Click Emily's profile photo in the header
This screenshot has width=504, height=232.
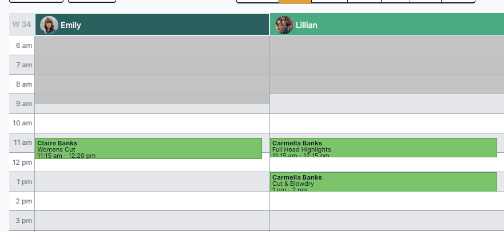point(49,25)
